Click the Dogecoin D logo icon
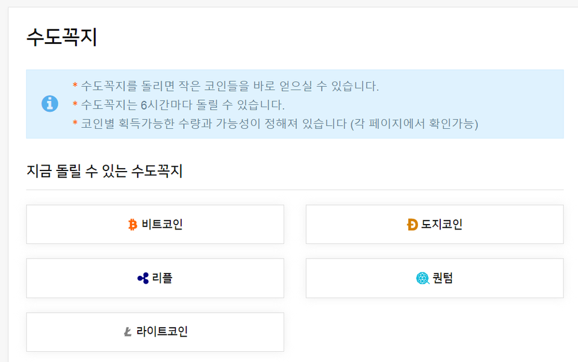Viewport: 578px width, 362px height. tap(412, 225)
